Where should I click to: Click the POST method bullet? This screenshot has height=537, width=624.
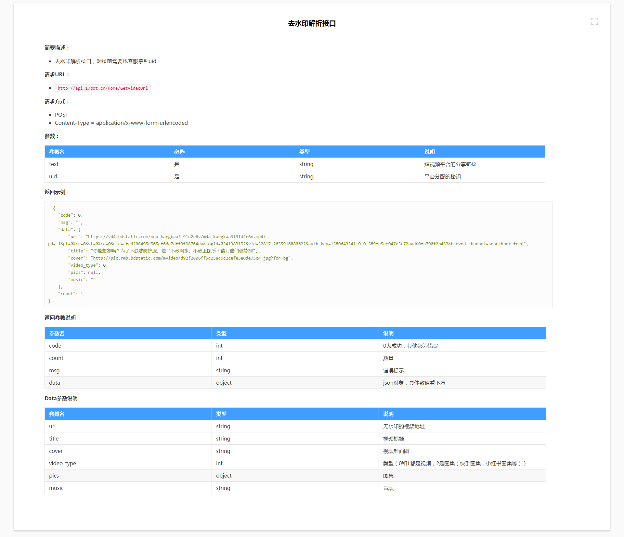tap(62, 115)
